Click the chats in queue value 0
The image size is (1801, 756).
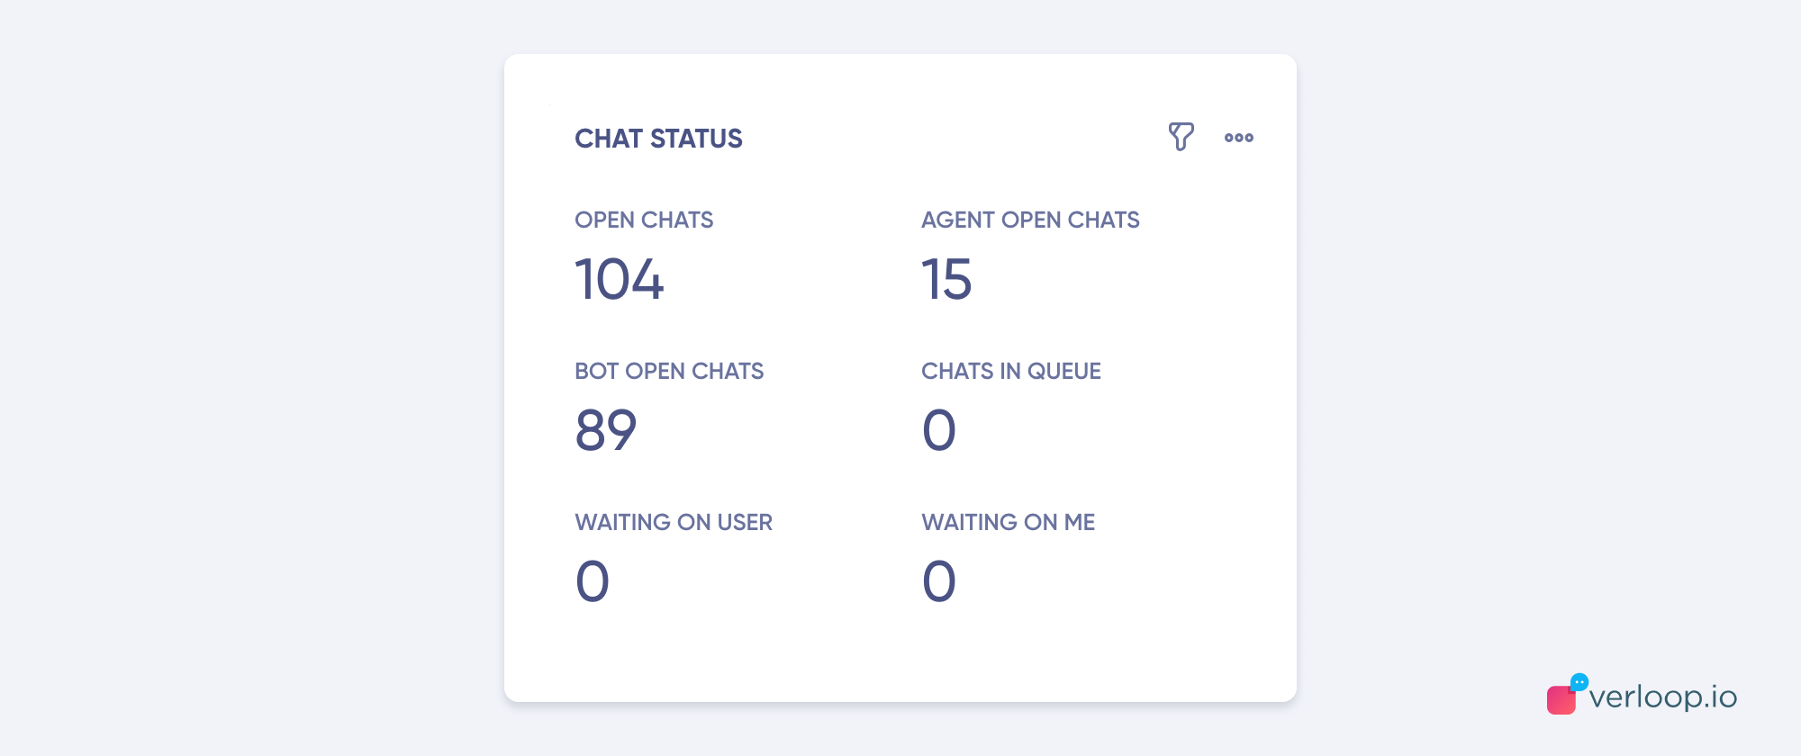point(939,430)
